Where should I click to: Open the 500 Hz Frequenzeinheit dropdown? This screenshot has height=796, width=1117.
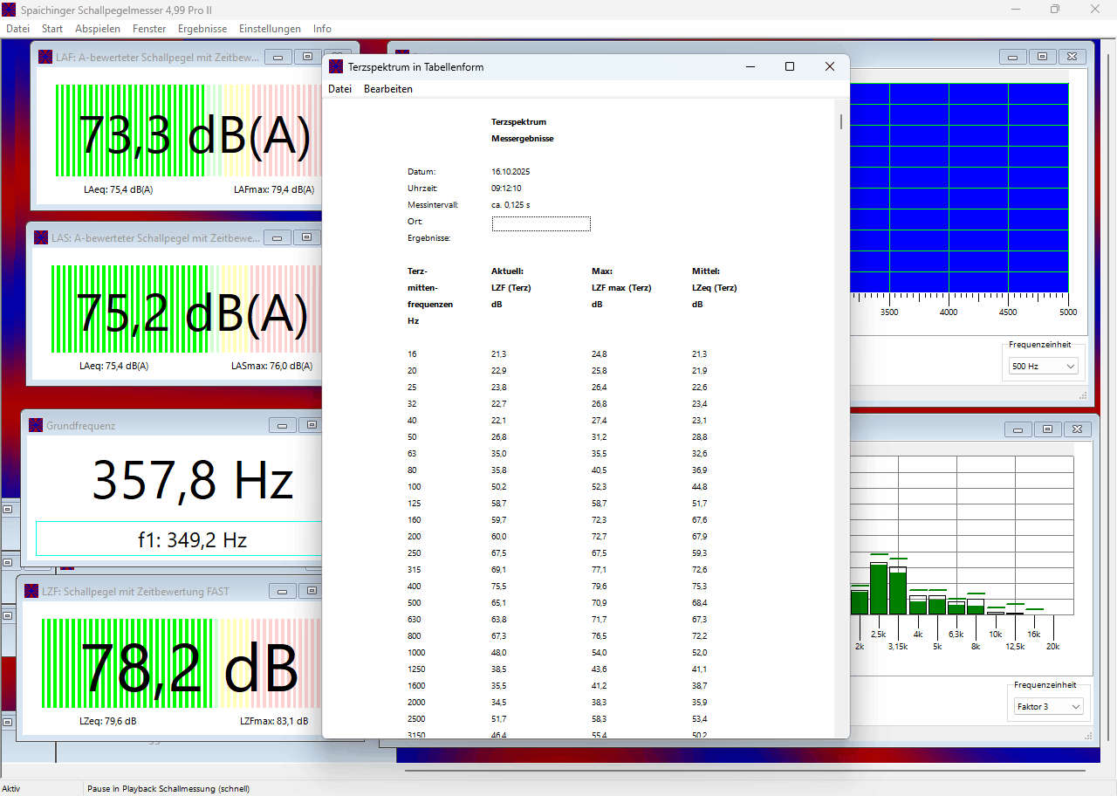pos(1044,367)
